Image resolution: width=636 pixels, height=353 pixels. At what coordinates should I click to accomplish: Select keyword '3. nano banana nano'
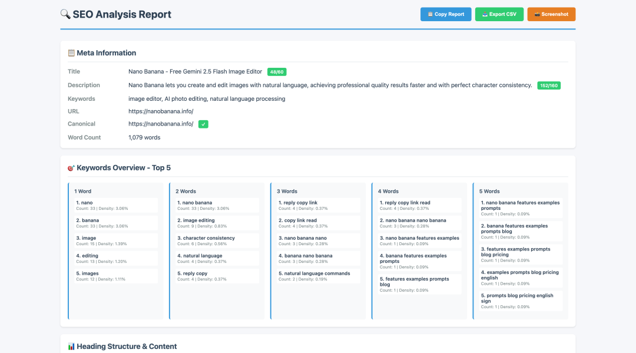[x=319, y=240]
